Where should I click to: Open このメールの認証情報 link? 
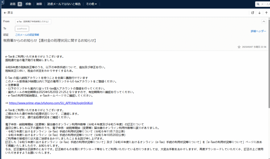tap(27, 35)
